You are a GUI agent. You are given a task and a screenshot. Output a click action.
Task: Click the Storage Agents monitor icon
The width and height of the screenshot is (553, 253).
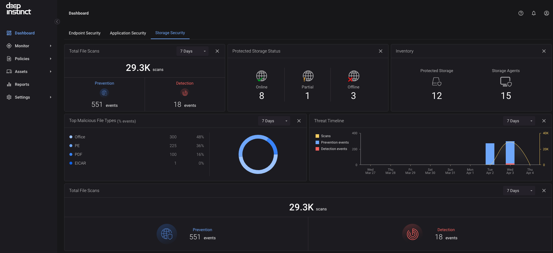coord(506,82)
